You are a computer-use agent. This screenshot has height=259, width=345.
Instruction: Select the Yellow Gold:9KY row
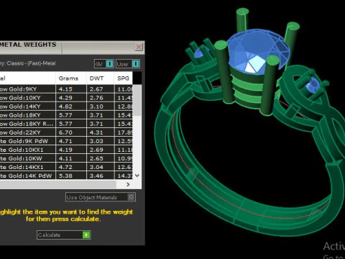66,89
